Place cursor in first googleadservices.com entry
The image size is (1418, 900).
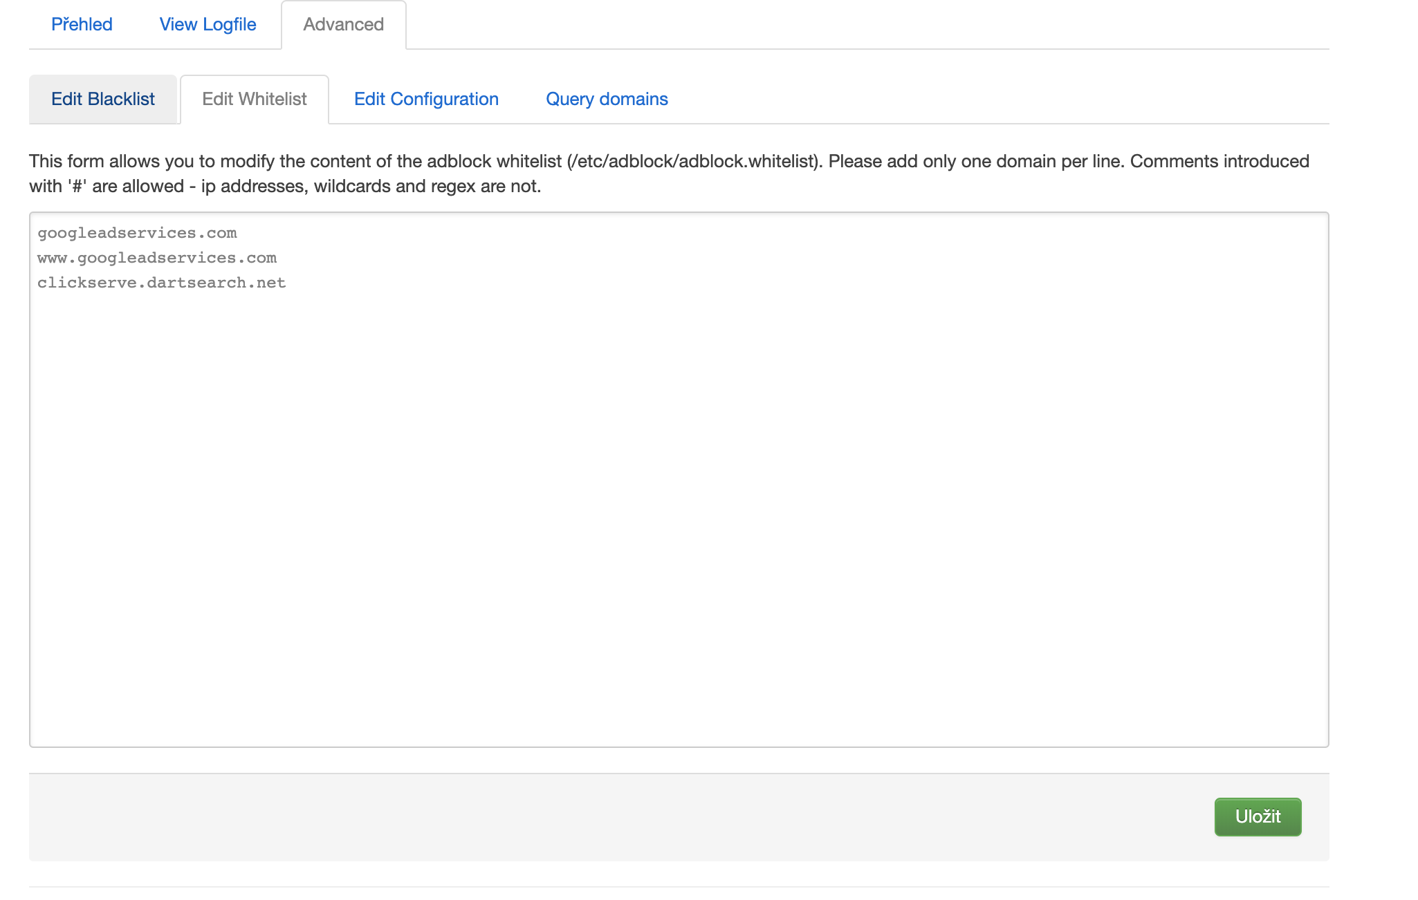137,233
